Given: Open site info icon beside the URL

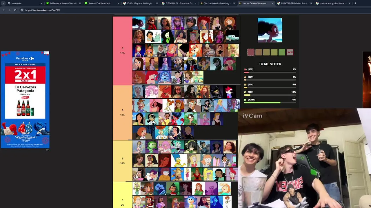Looking at the screenshot, I should 22,10.
